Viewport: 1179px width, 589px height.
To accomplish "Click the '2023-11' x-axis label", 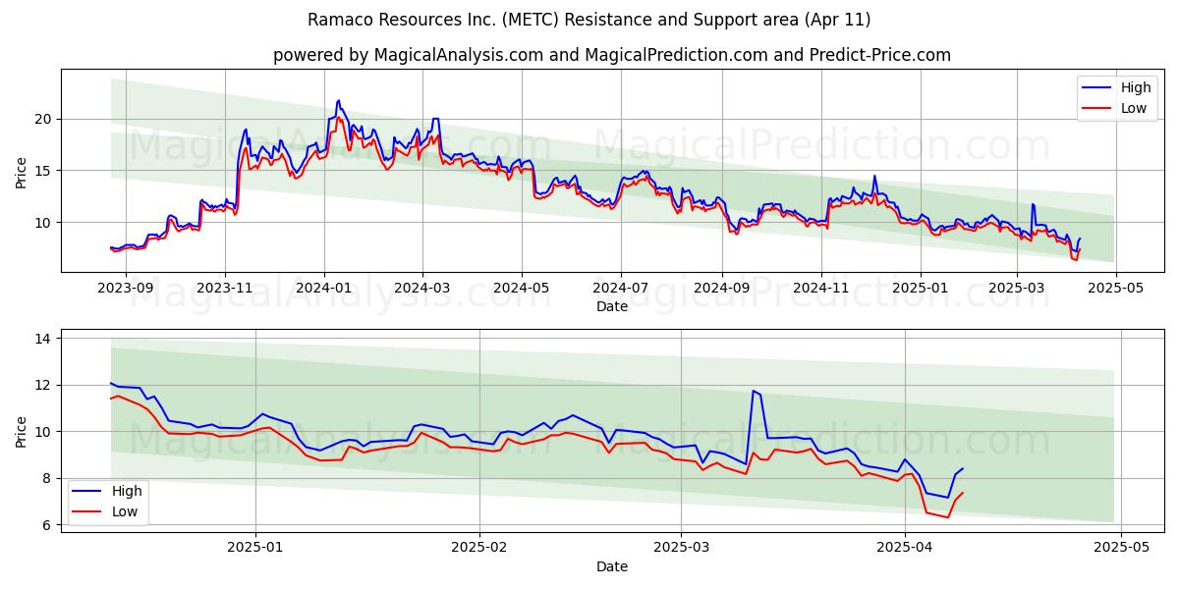I will [225, 288].
